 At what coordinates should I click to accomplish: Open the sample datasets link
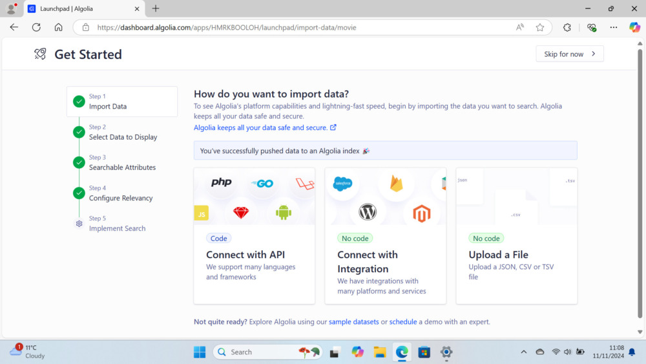353,321
